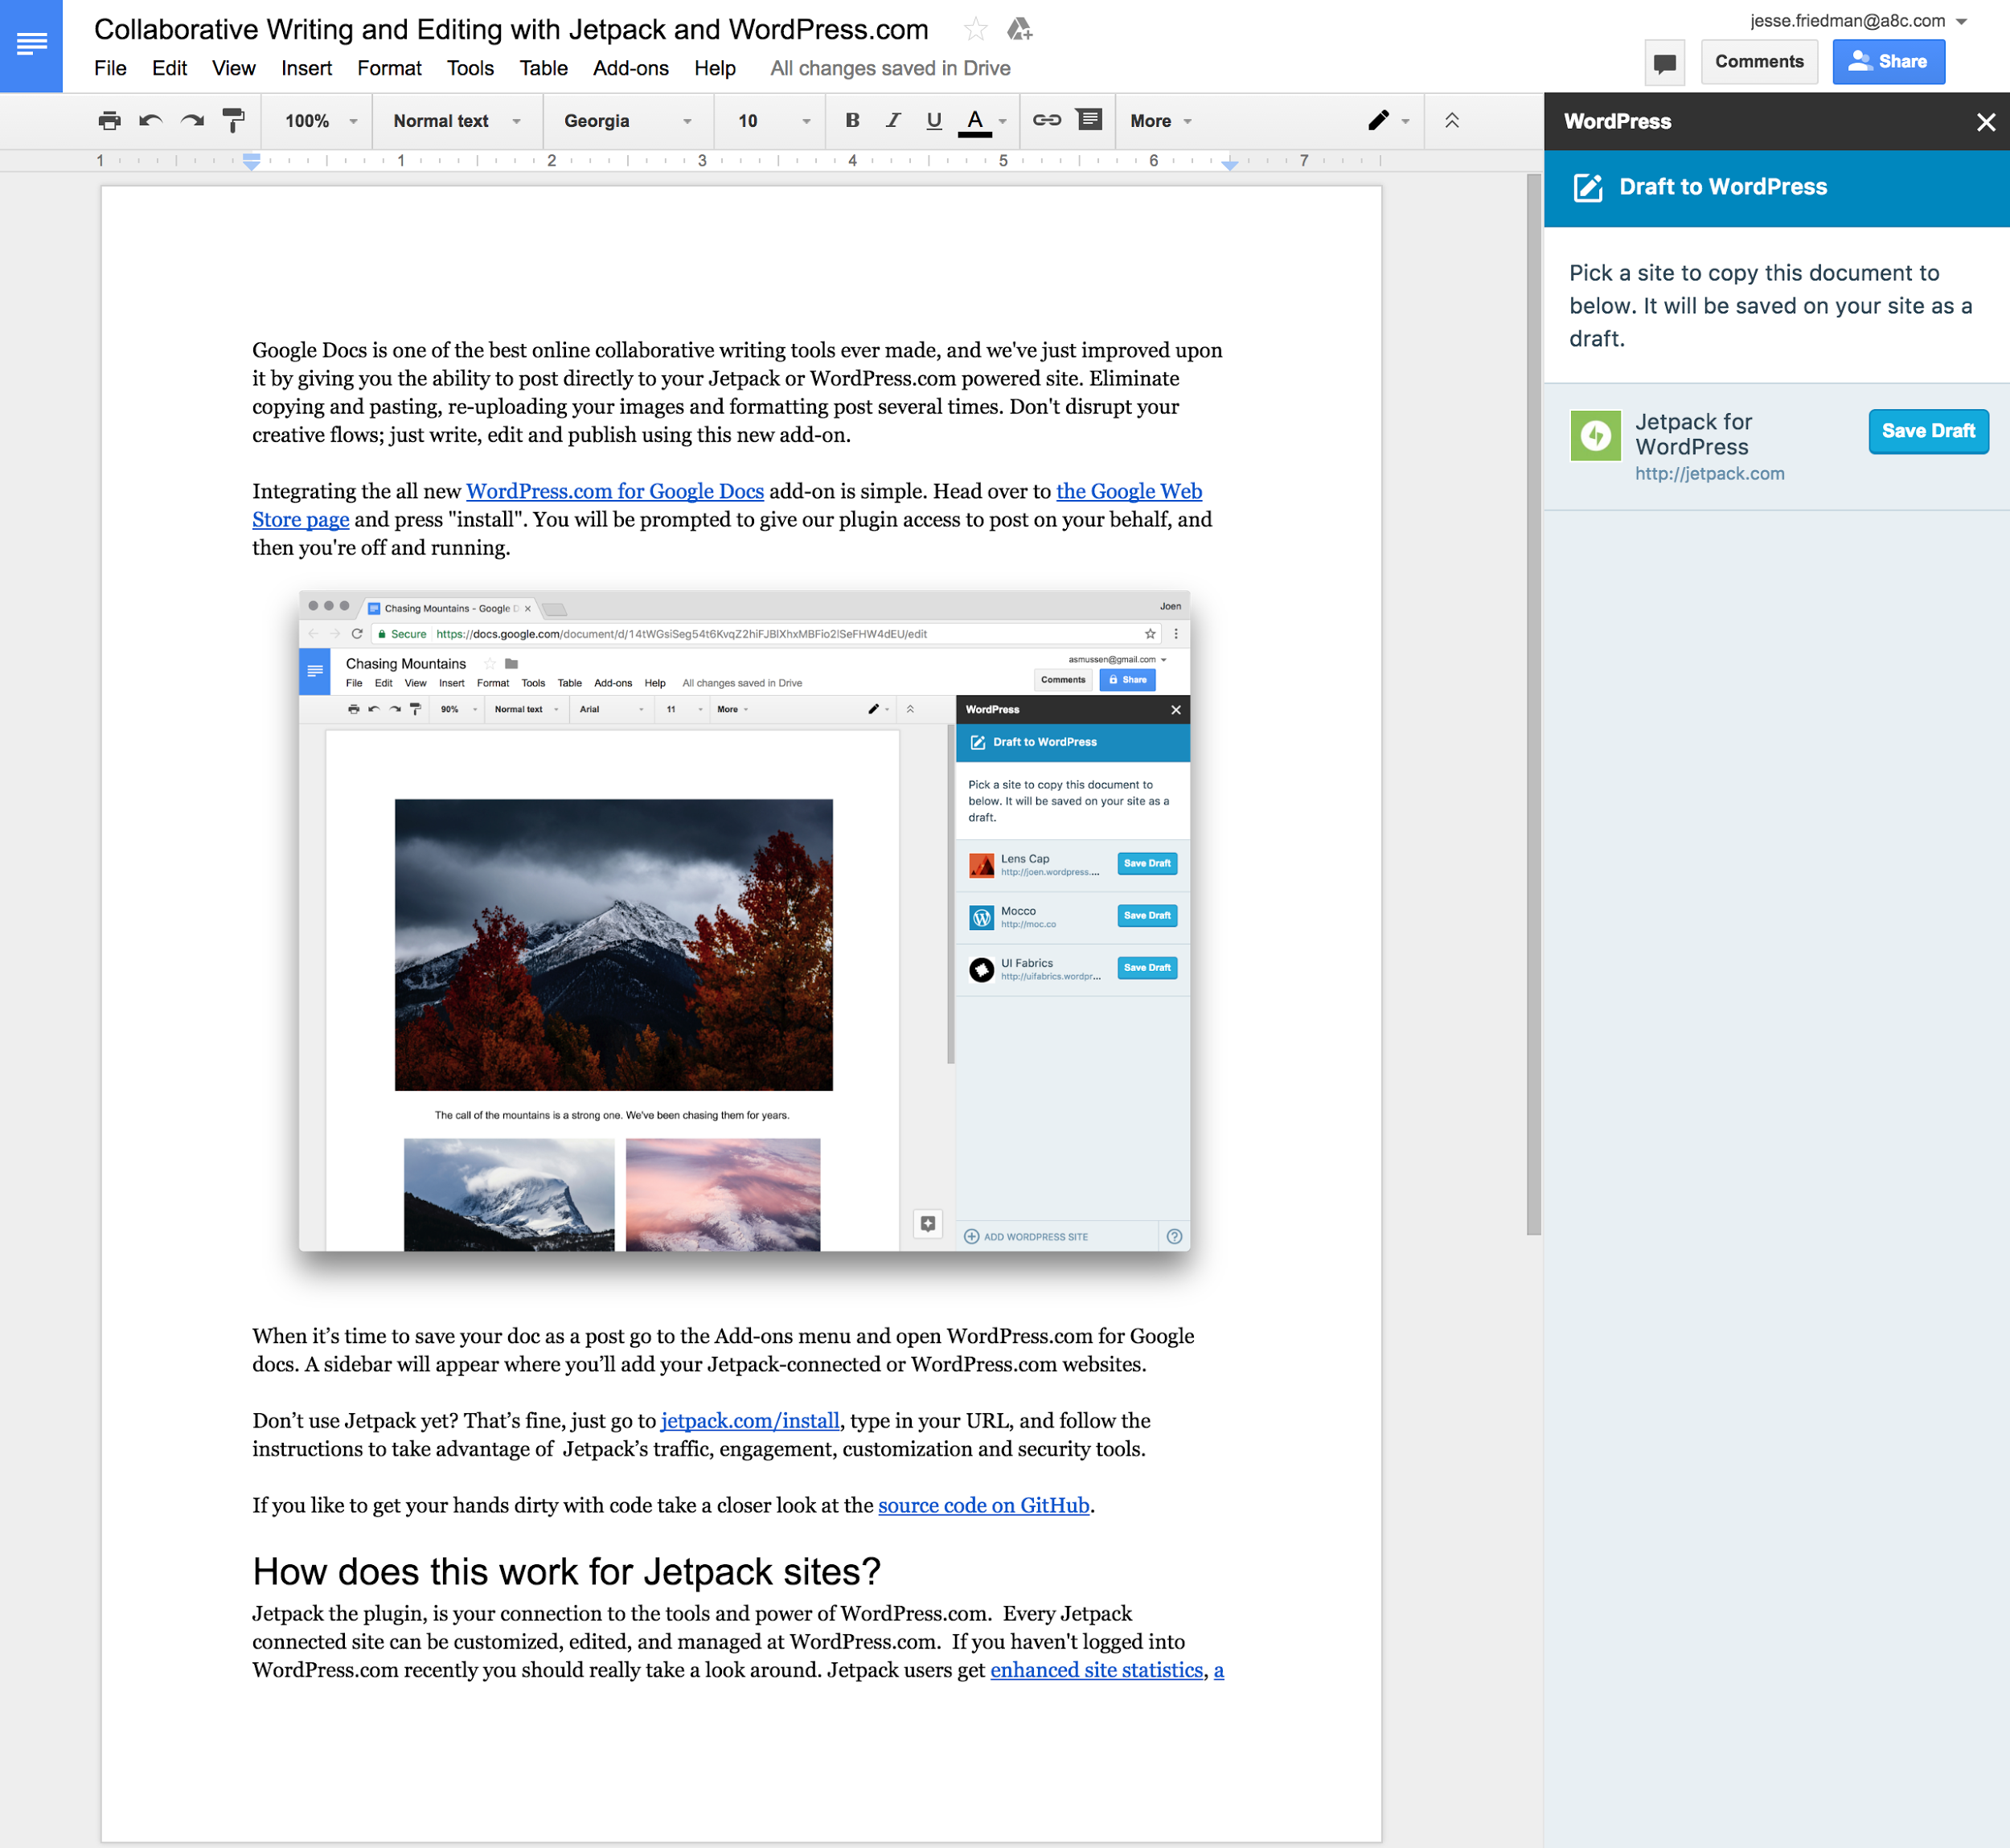Click the Undo arrow icon

151,121
